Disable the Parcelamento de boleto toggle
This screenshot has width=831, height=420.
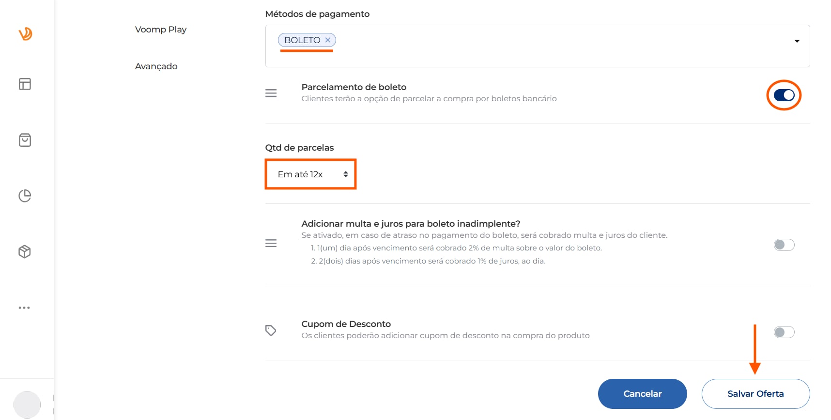[x=784, y=95]
